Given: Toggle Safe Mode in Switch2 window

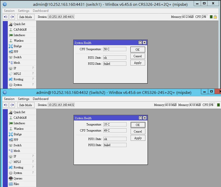Looking at the screenshot, I should tap(26, 105).
